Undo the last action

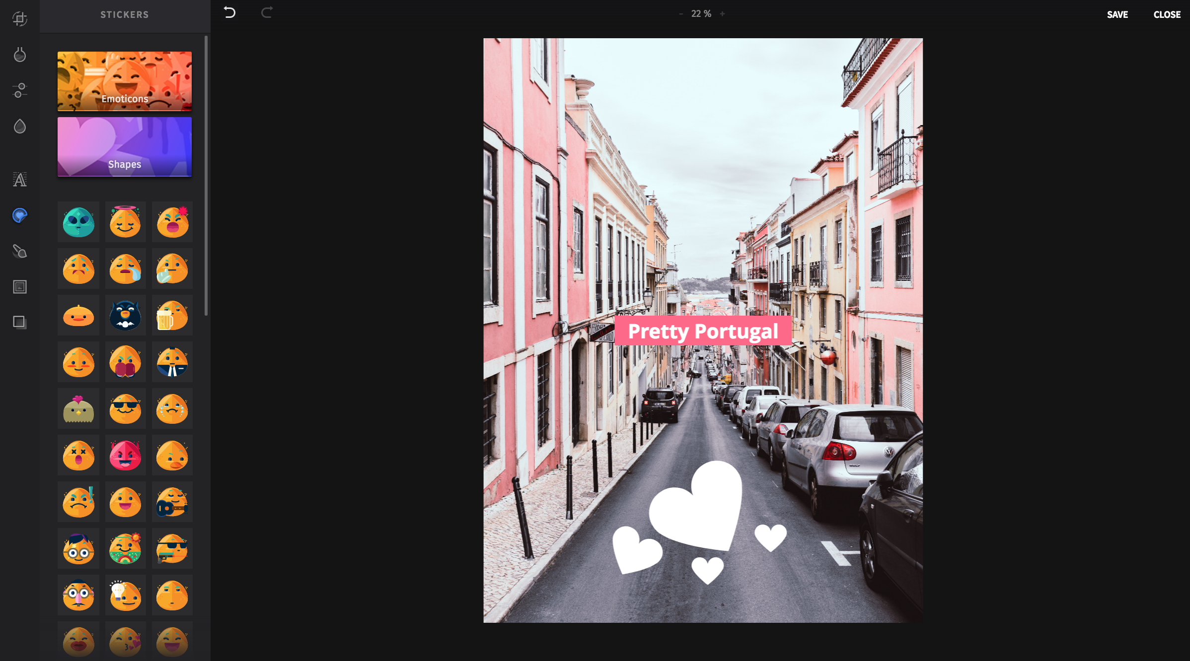[x=229, y=13]
